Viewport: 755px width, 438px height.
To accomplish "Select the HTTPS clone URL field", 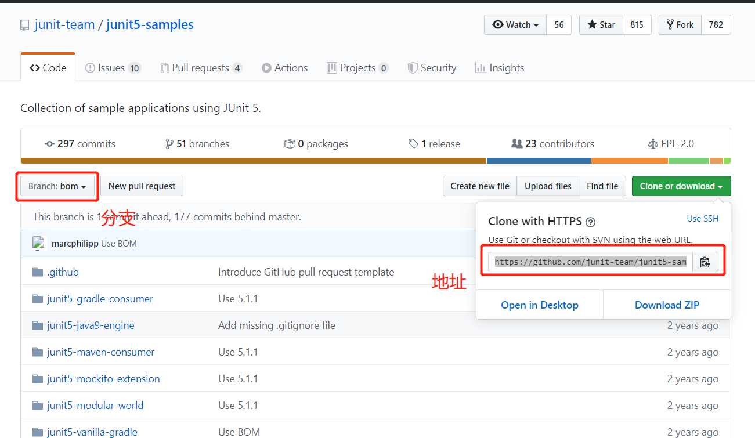I will [x=590, y=262].
